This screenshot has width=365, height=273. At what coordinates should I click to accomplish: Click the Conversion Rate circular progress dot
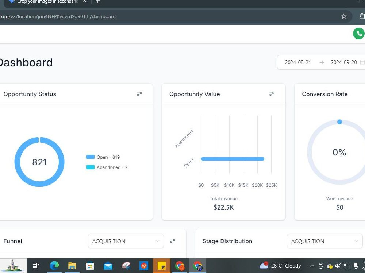tap(339, 122)
